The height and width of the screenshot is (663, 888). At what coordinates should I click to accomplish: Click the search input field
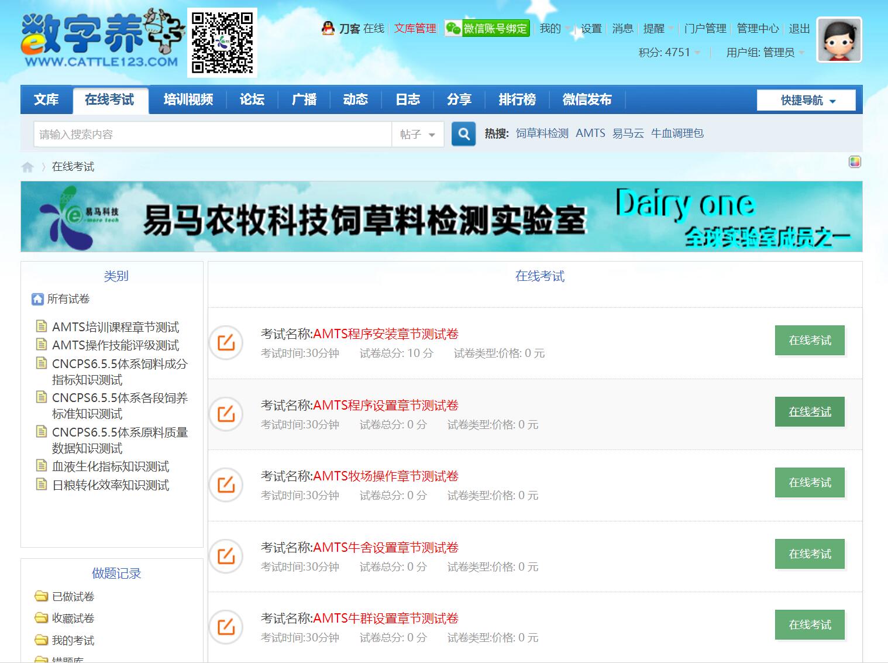[212, 134]
